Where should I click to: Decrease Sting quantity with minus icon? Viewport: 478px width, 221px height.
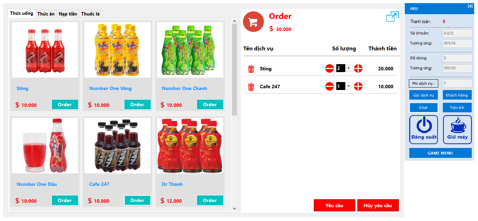(x=329, y=69)
